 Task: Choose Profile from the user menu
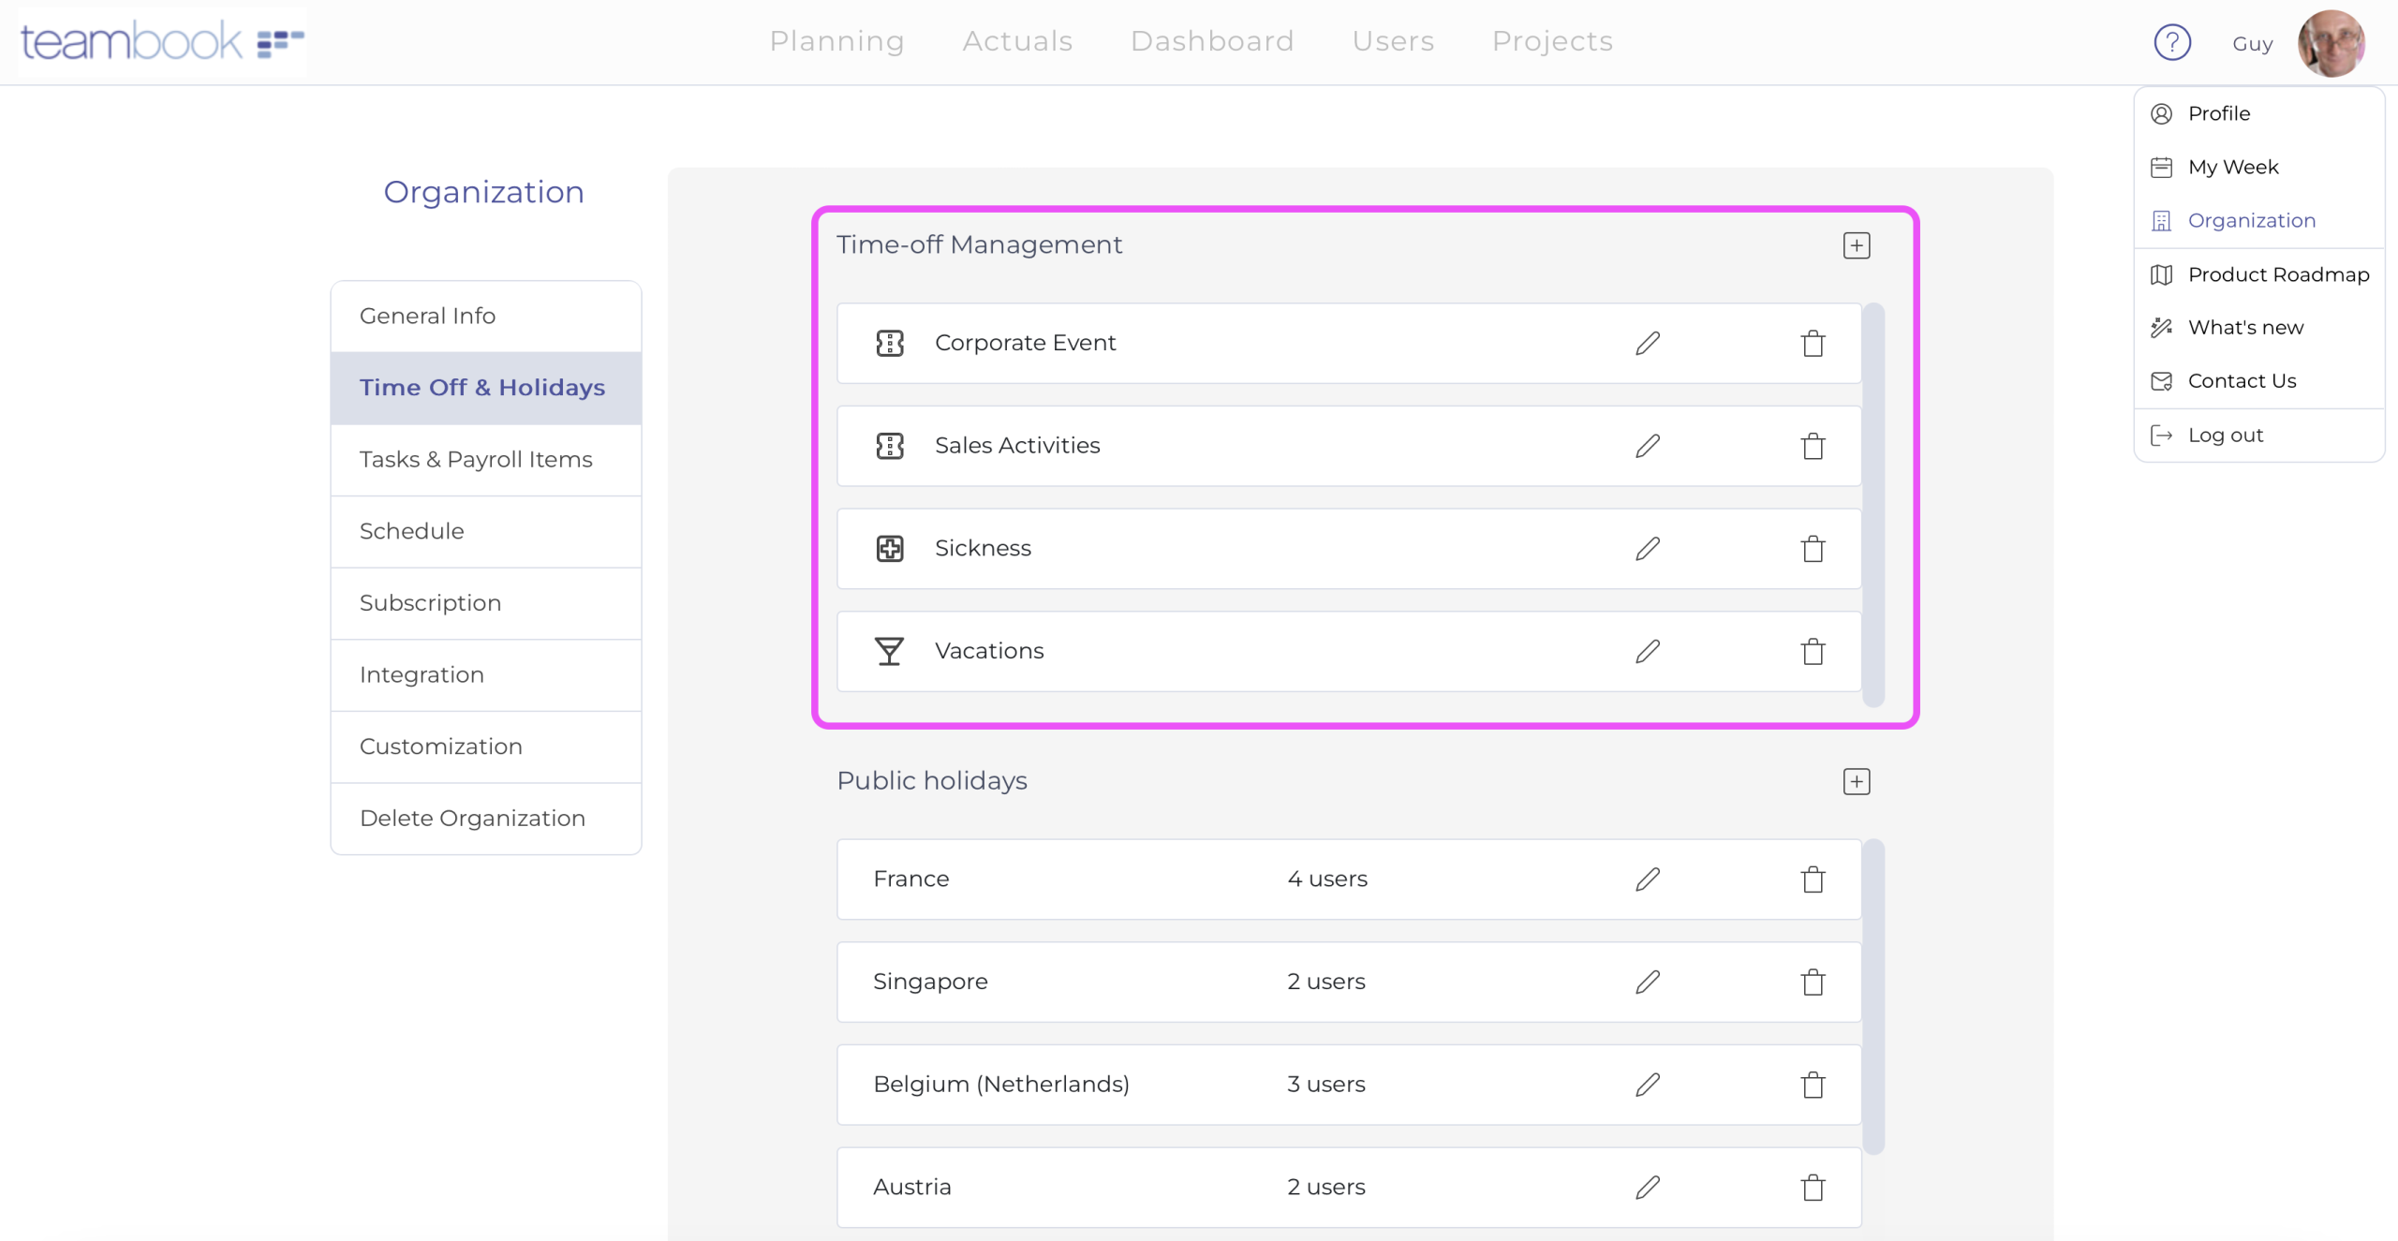pos(2218,113)
